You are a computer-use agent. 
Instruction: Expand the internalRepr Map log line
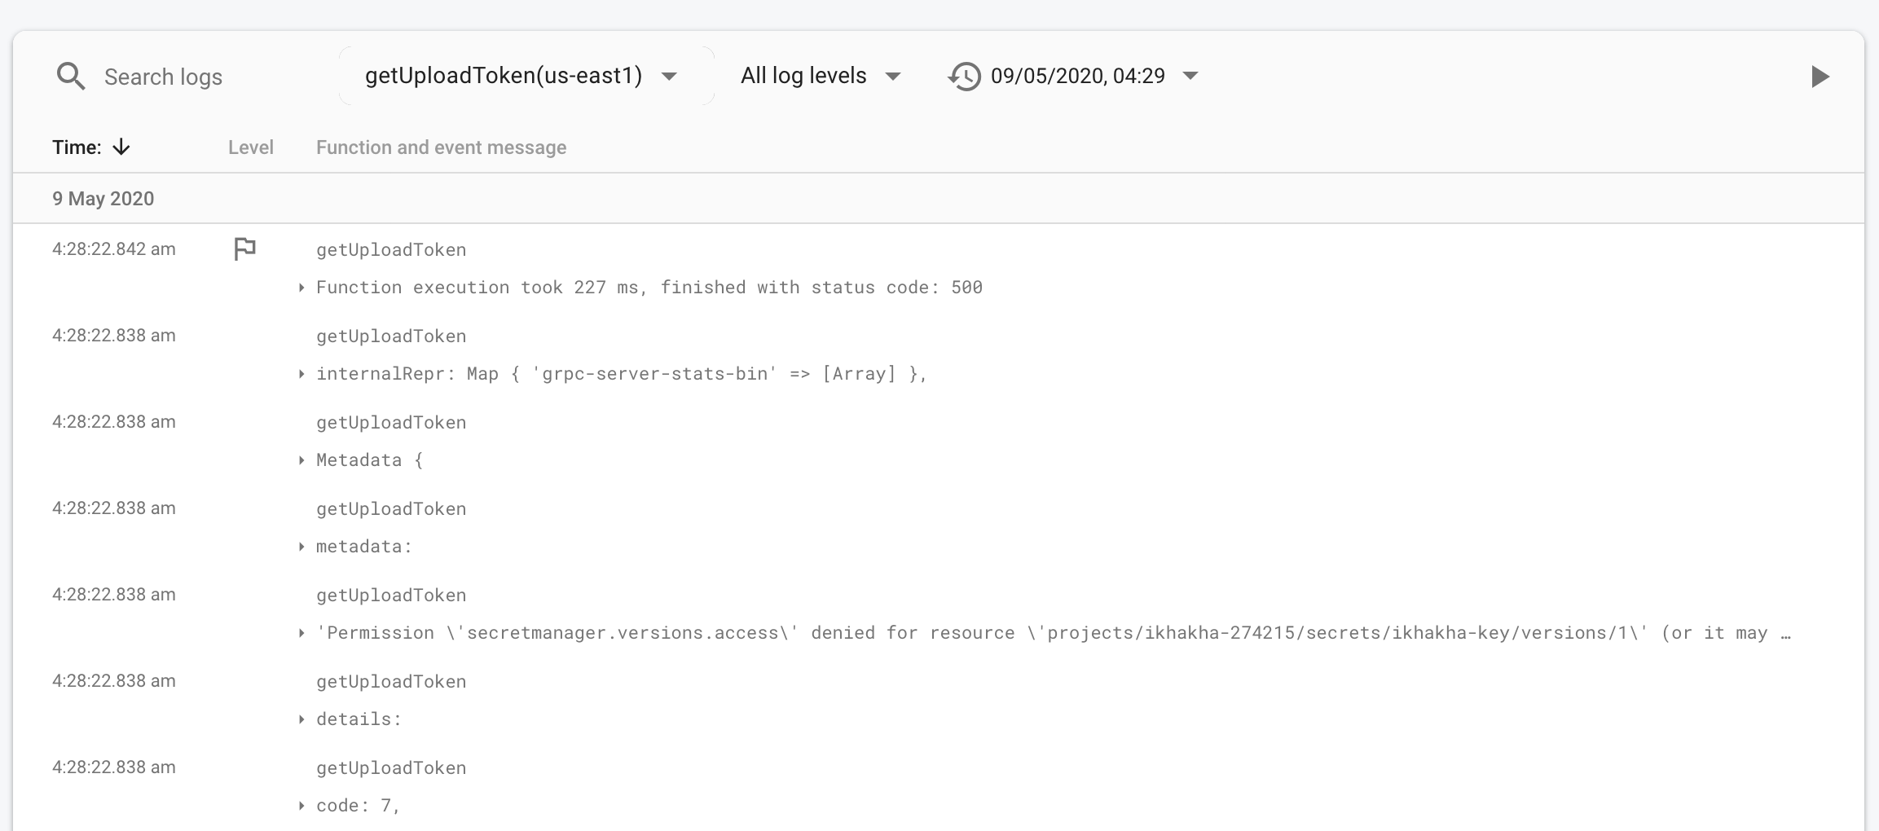301,373
